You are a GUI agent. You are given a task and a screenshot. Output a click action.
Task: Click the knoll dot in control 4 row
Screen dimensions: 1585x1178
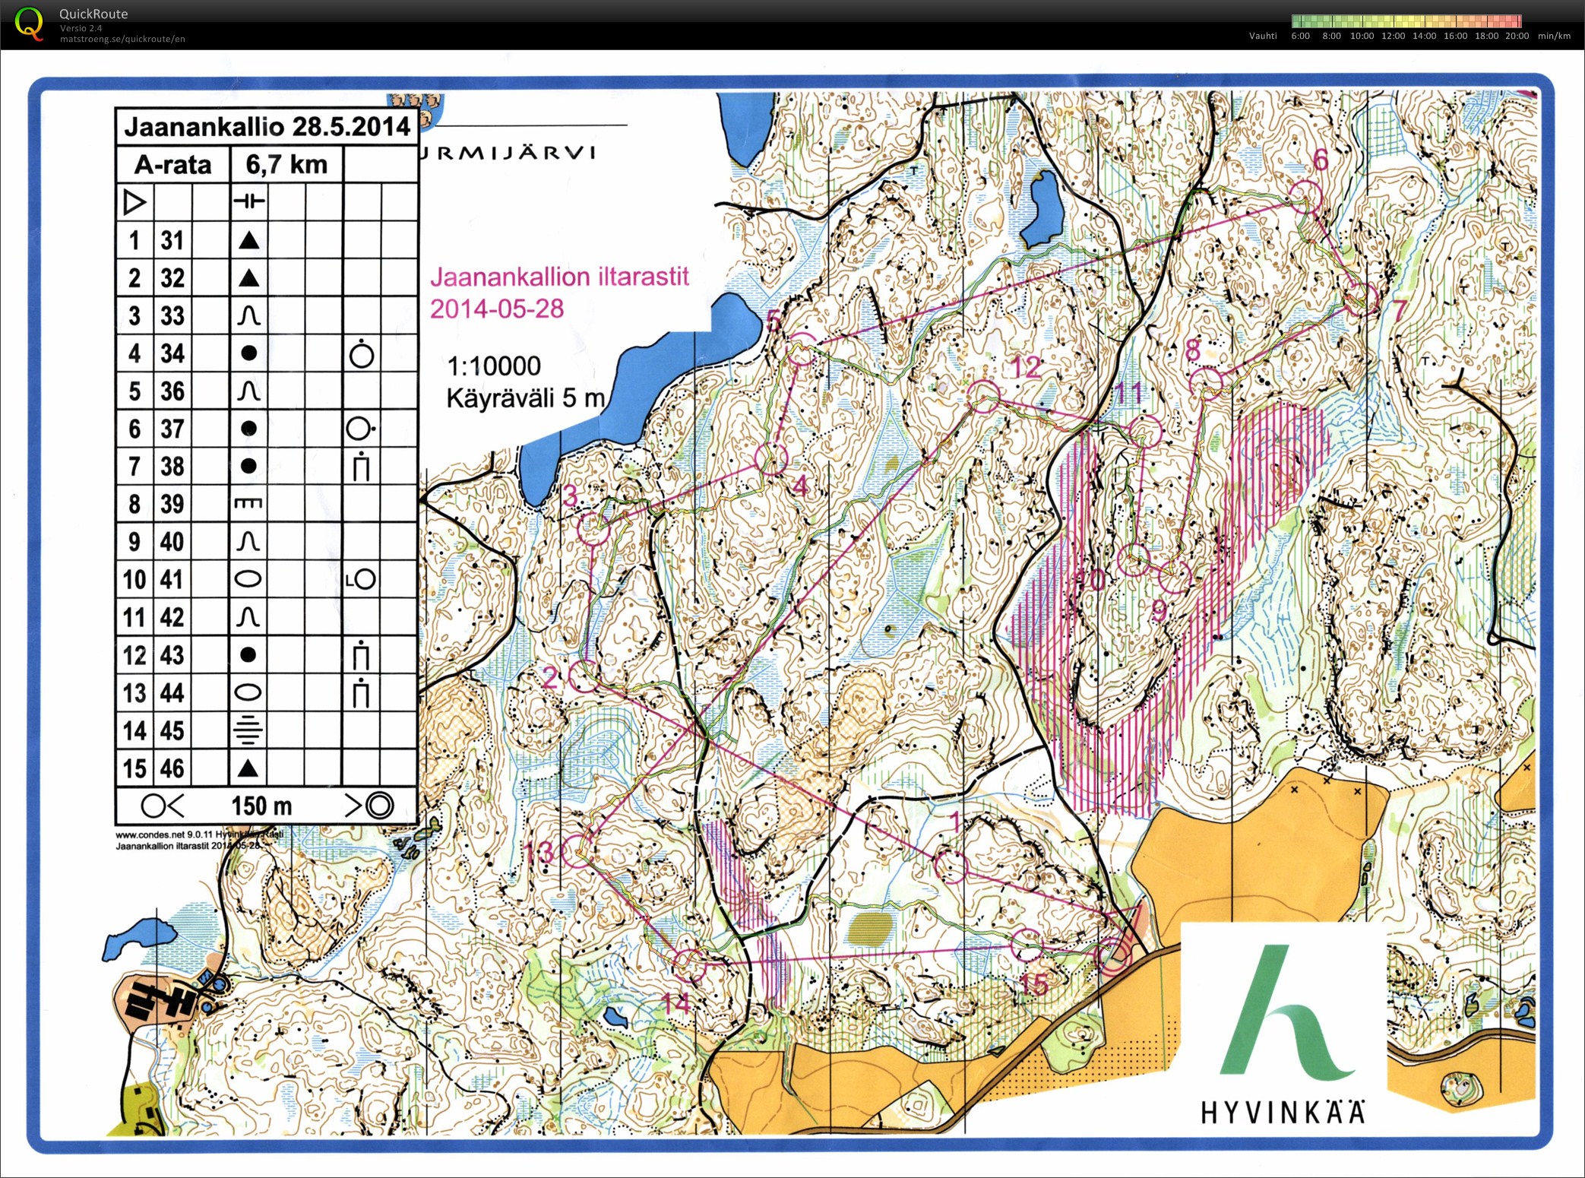[x=248, y=353]
